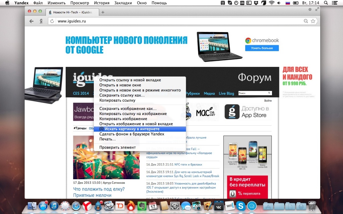This screenshot has width=343, height=214.
Task: Switch to 'Новости Hi-Tech – iGuides' tab
Action: click(72, 12)
